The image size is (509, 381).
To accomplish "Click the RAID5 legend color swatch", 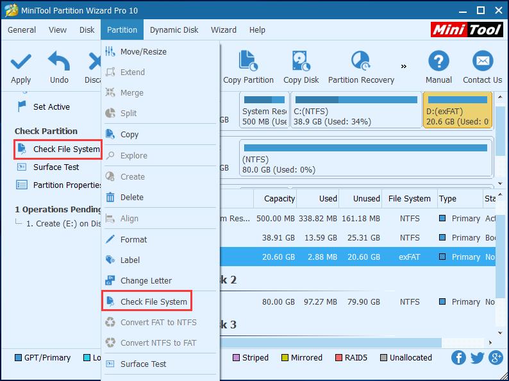I will [x=338, y=358].
